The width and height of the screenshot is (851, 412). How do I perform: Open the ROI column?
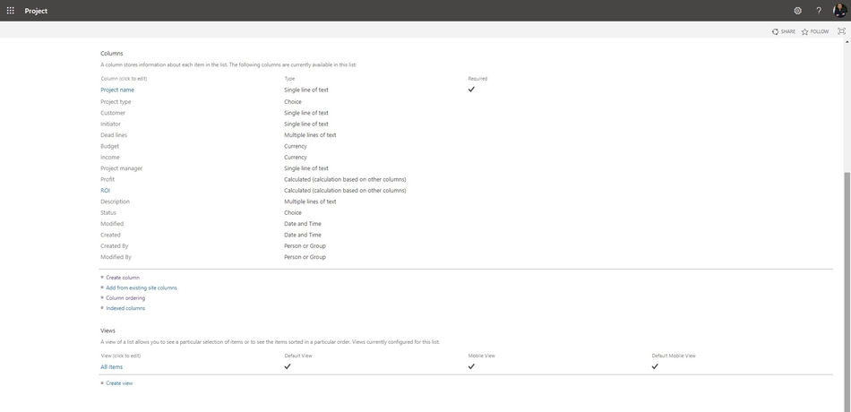click(x=106, y=191)
